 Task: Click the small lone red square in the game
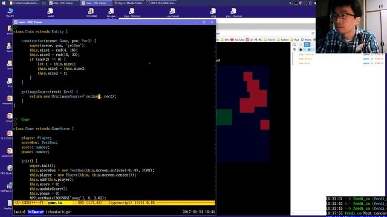click(265, 125)
